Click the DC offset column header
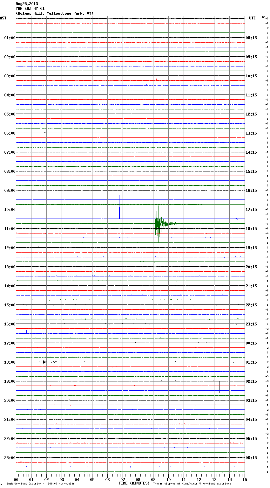 coord(264,17)
